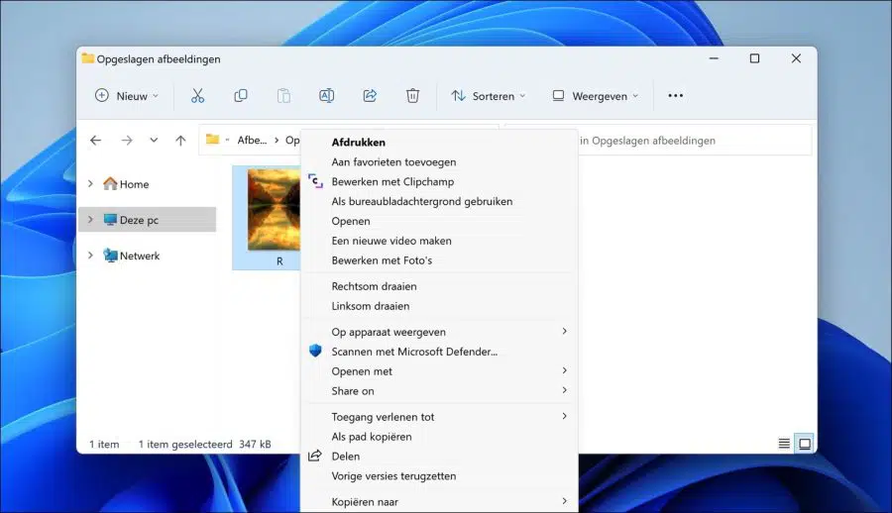Select Vorige versies terugzetten
Viewport: 892px width, 513px height.
(439, 475)
